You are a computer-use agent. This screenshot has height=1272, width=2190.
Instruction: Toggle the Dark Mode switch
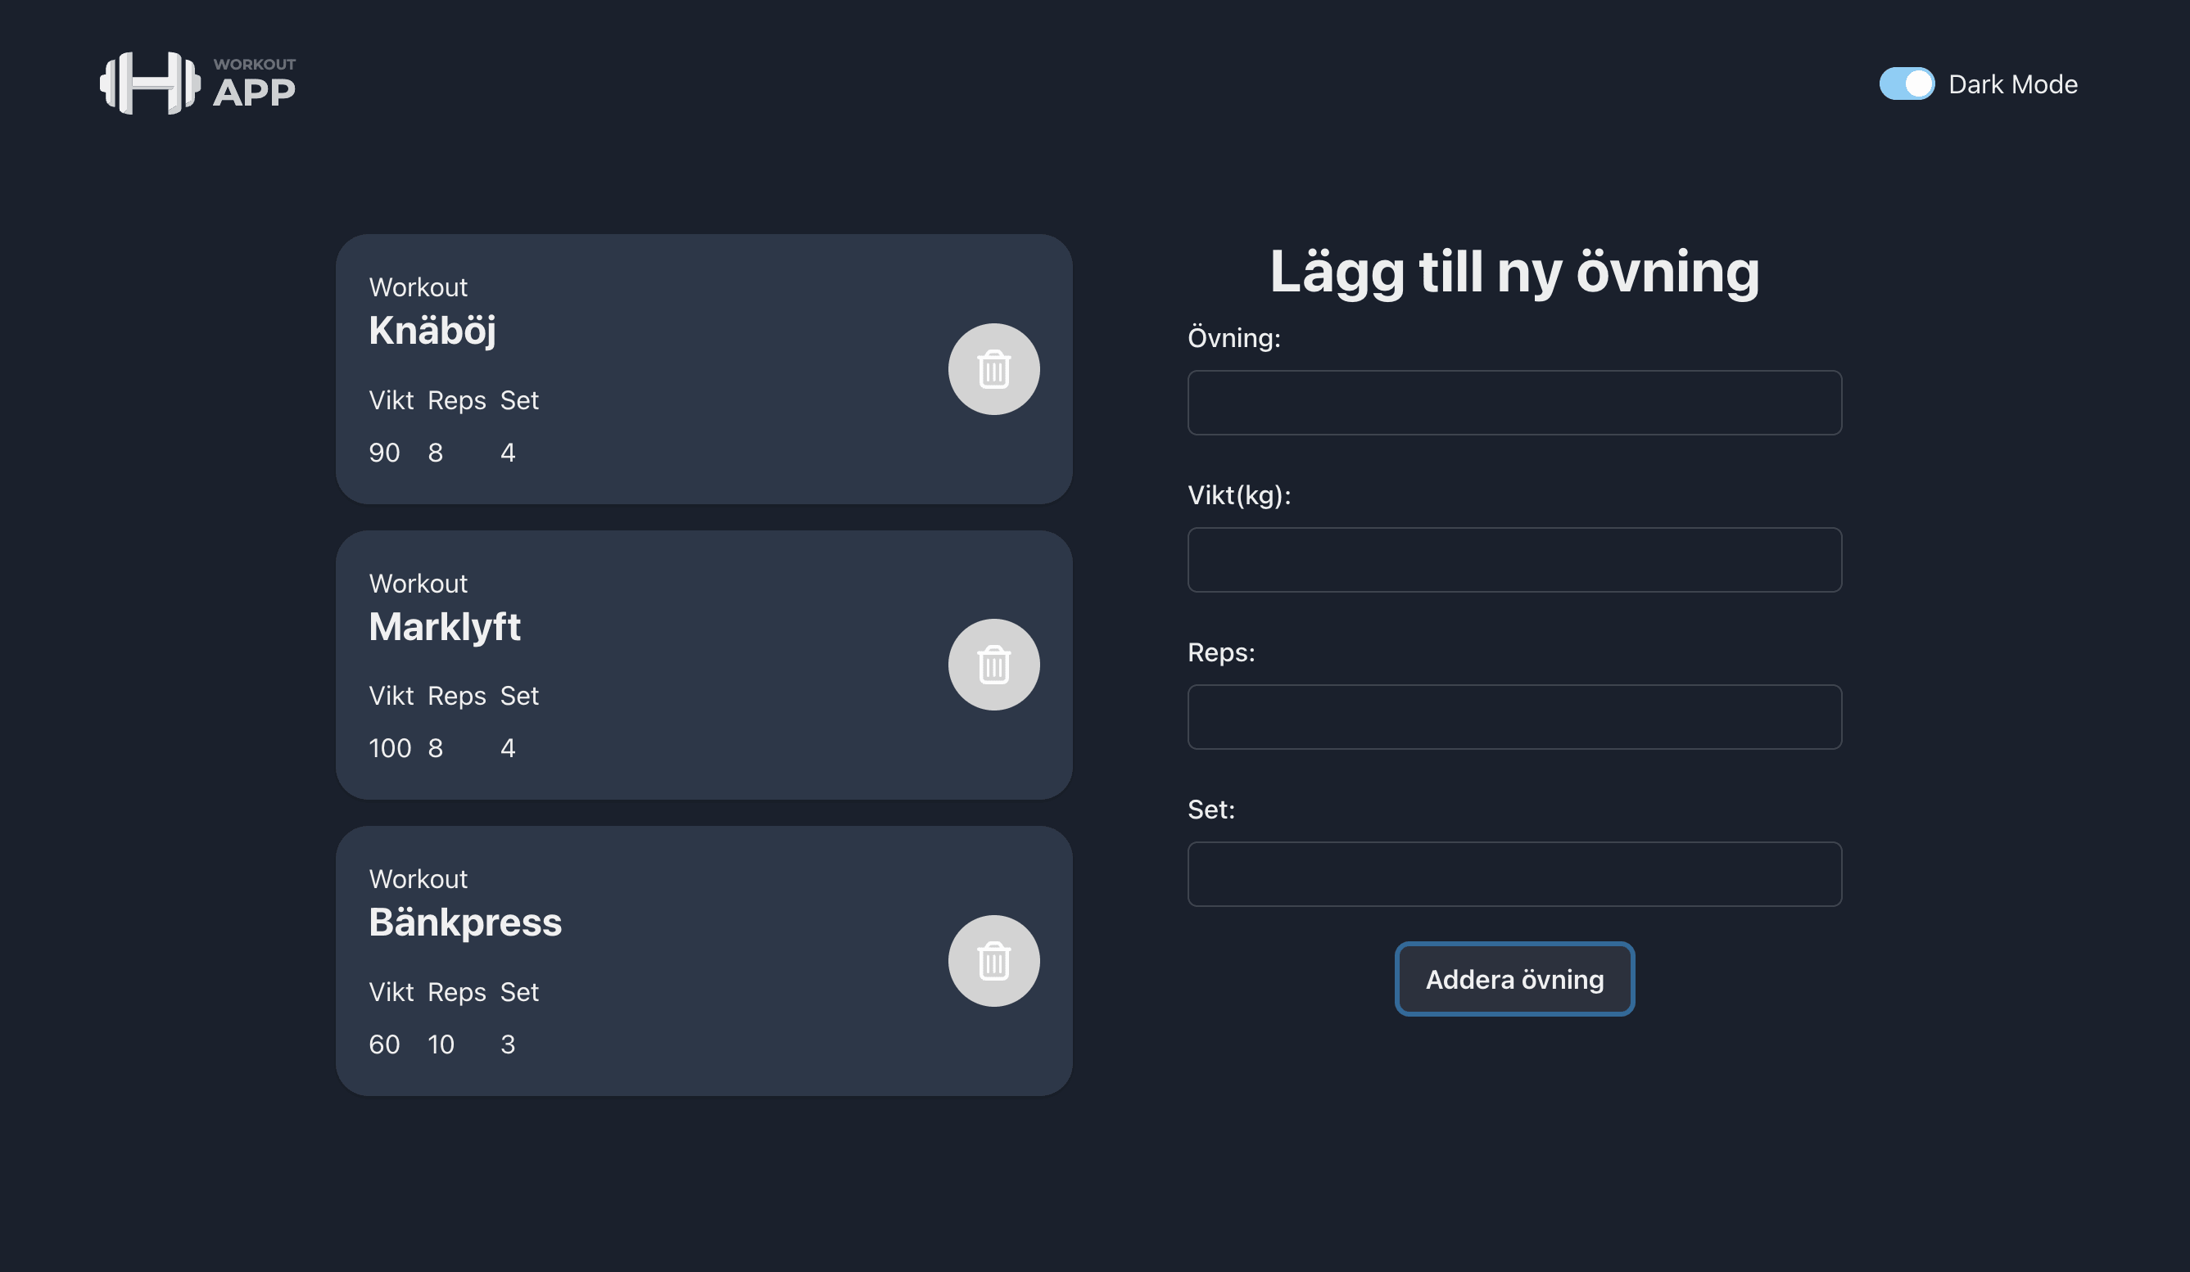coord(1907,84)
